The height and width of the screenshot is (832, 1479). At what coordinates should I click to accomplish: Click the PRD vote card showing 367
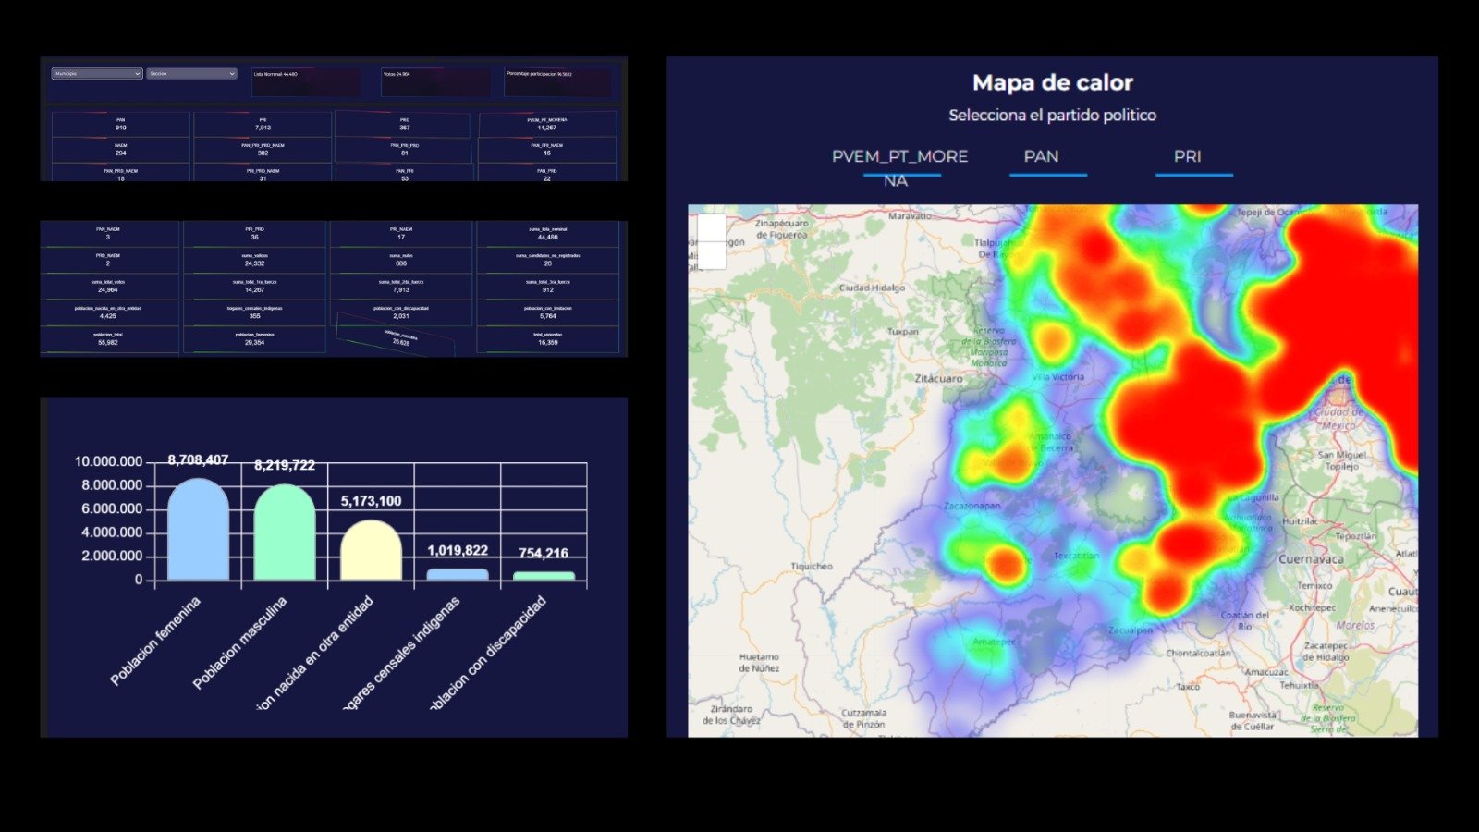405,124
